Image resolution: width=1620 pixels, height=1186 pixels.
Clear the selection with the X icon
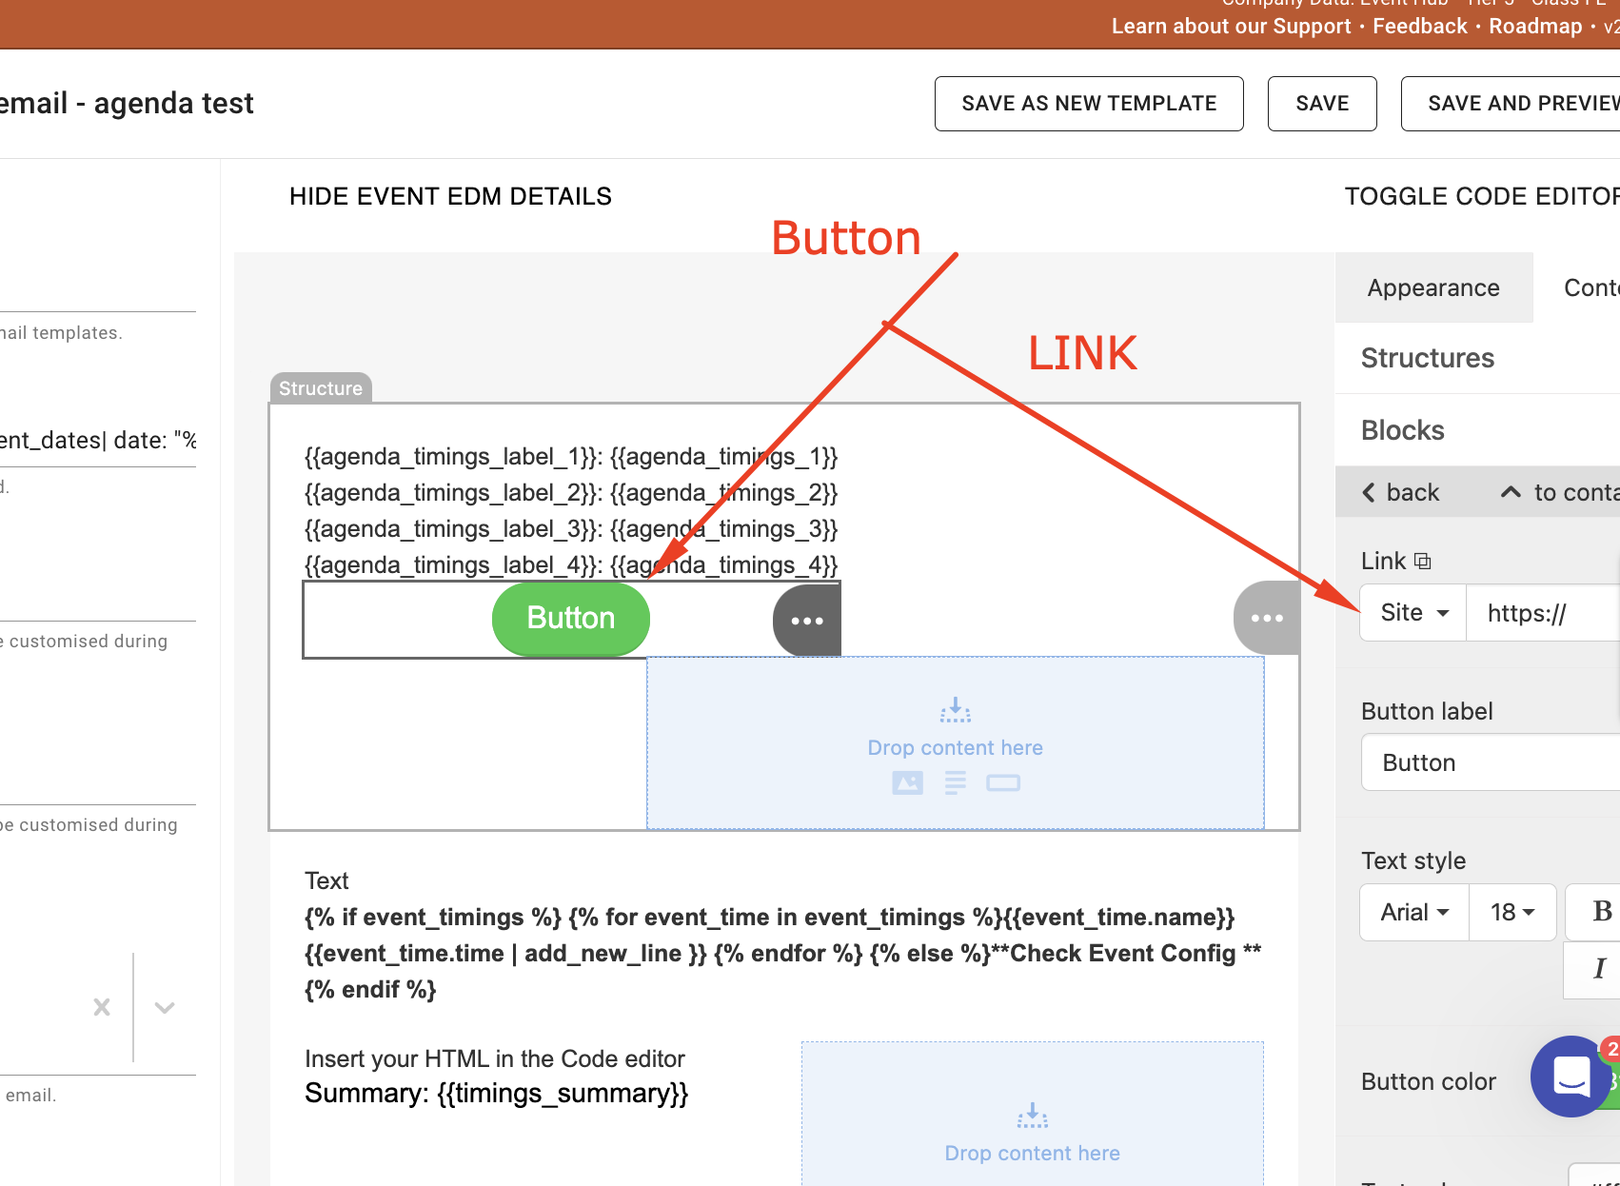pyautogui.click(x=102, y=1007)
